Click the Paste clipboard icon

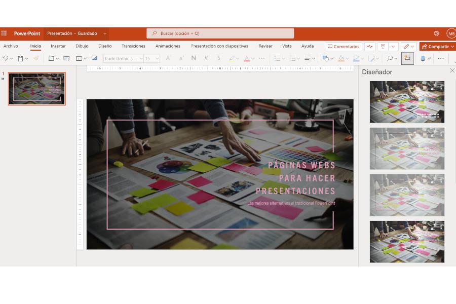click(x=20, y=58)
